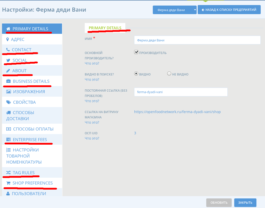This screenshot has width=265, height=208.
Task: Click Что это? under ПОСТОЯННАЯ ССЫЛКА
Action: point(92,101)
